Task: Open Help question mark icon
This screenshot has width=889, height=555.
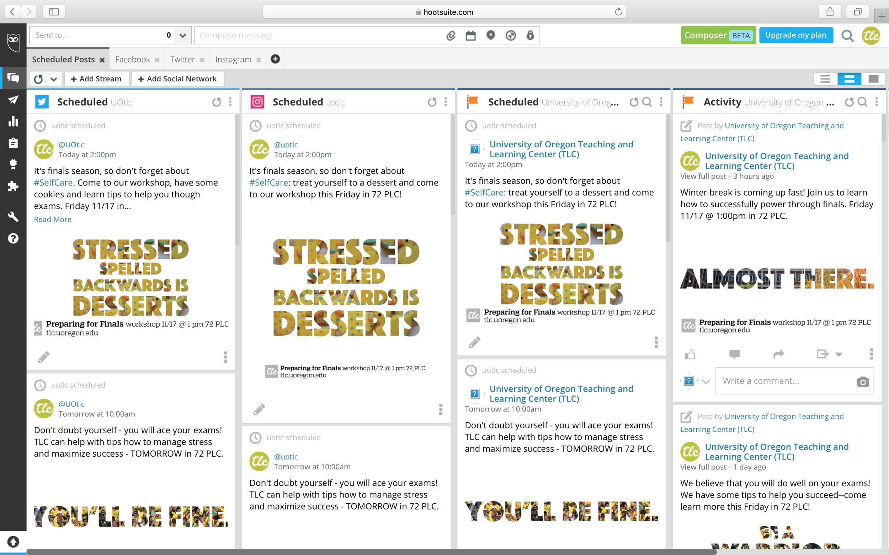Action: (x=13, y=238)
